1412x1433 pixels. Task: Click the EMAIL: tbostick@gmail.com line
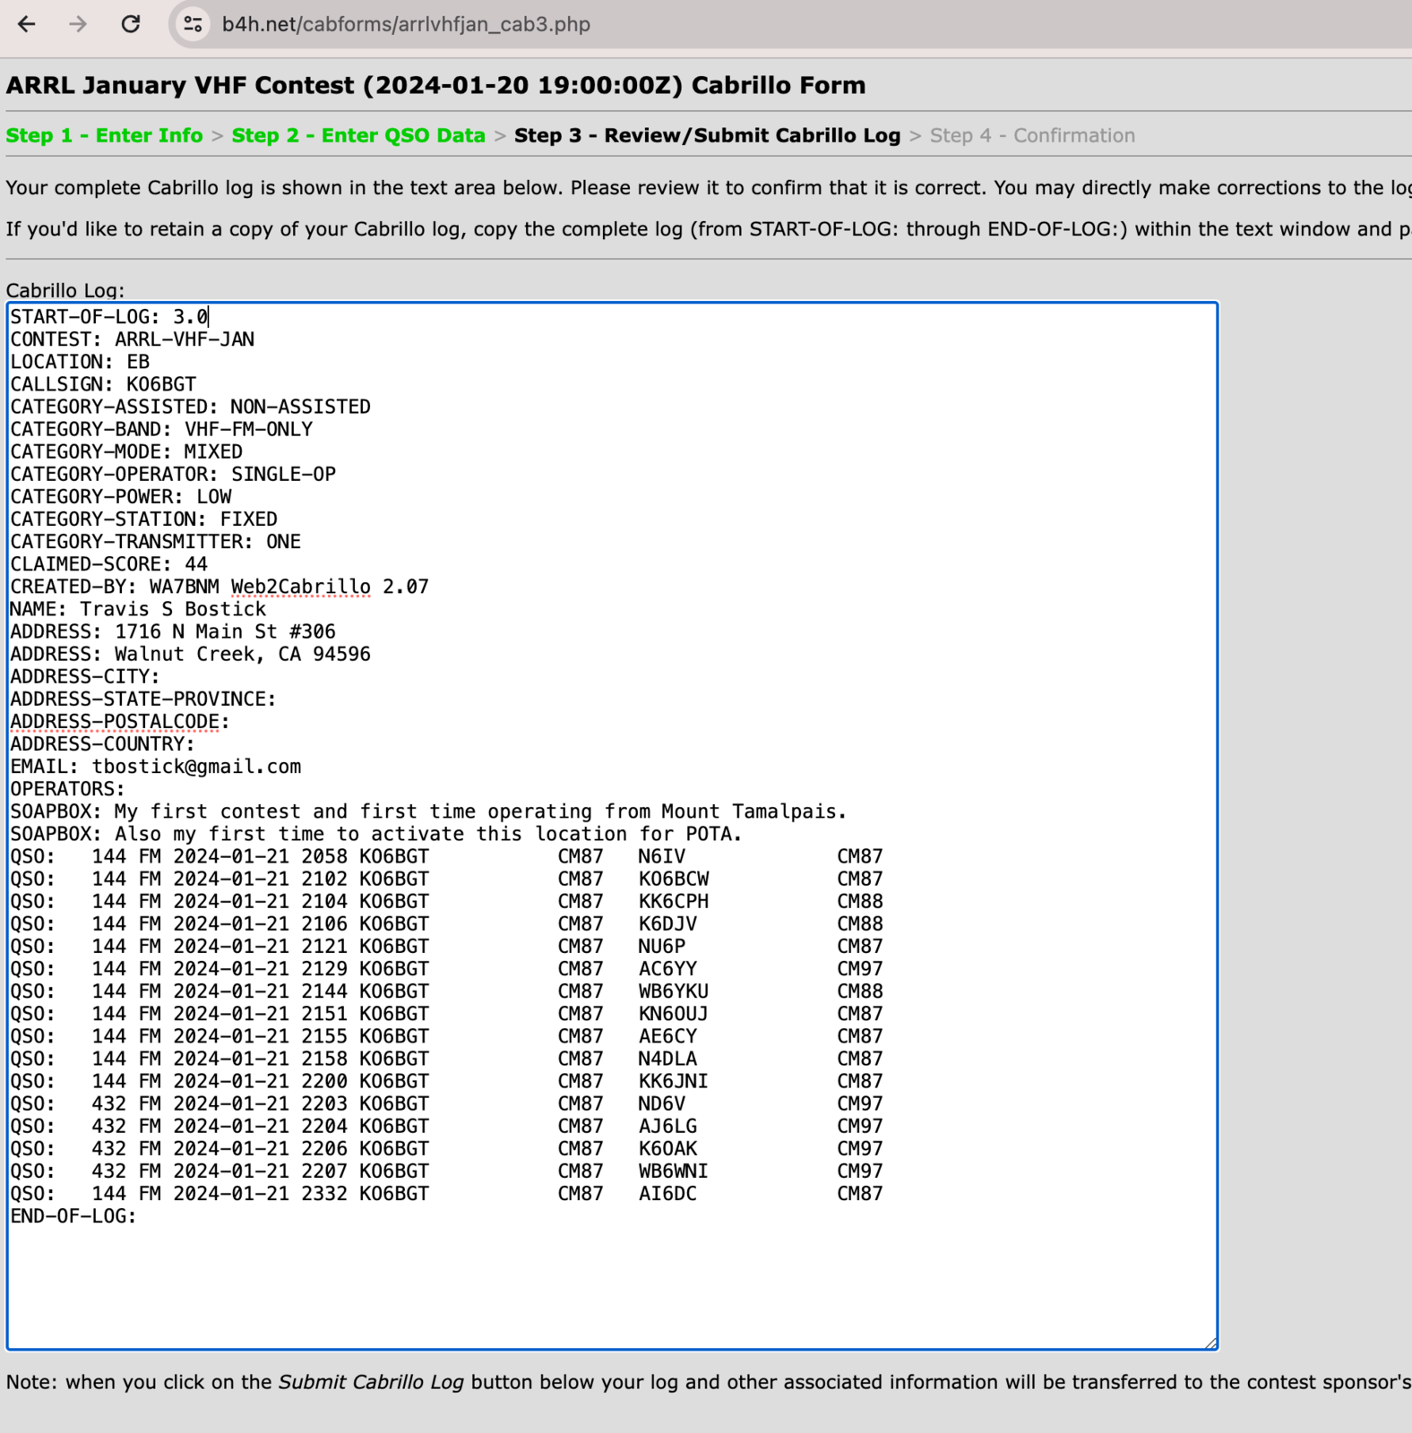tap(156, 767)
